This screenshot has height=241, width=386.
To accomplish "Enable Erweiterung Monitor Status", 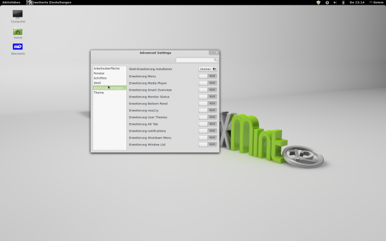I will [x=207, y=97].
